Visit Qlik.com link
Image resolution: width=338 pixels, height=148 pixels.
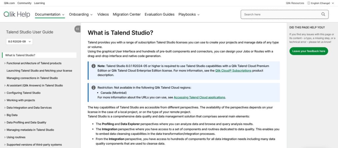tap(9, 3)
